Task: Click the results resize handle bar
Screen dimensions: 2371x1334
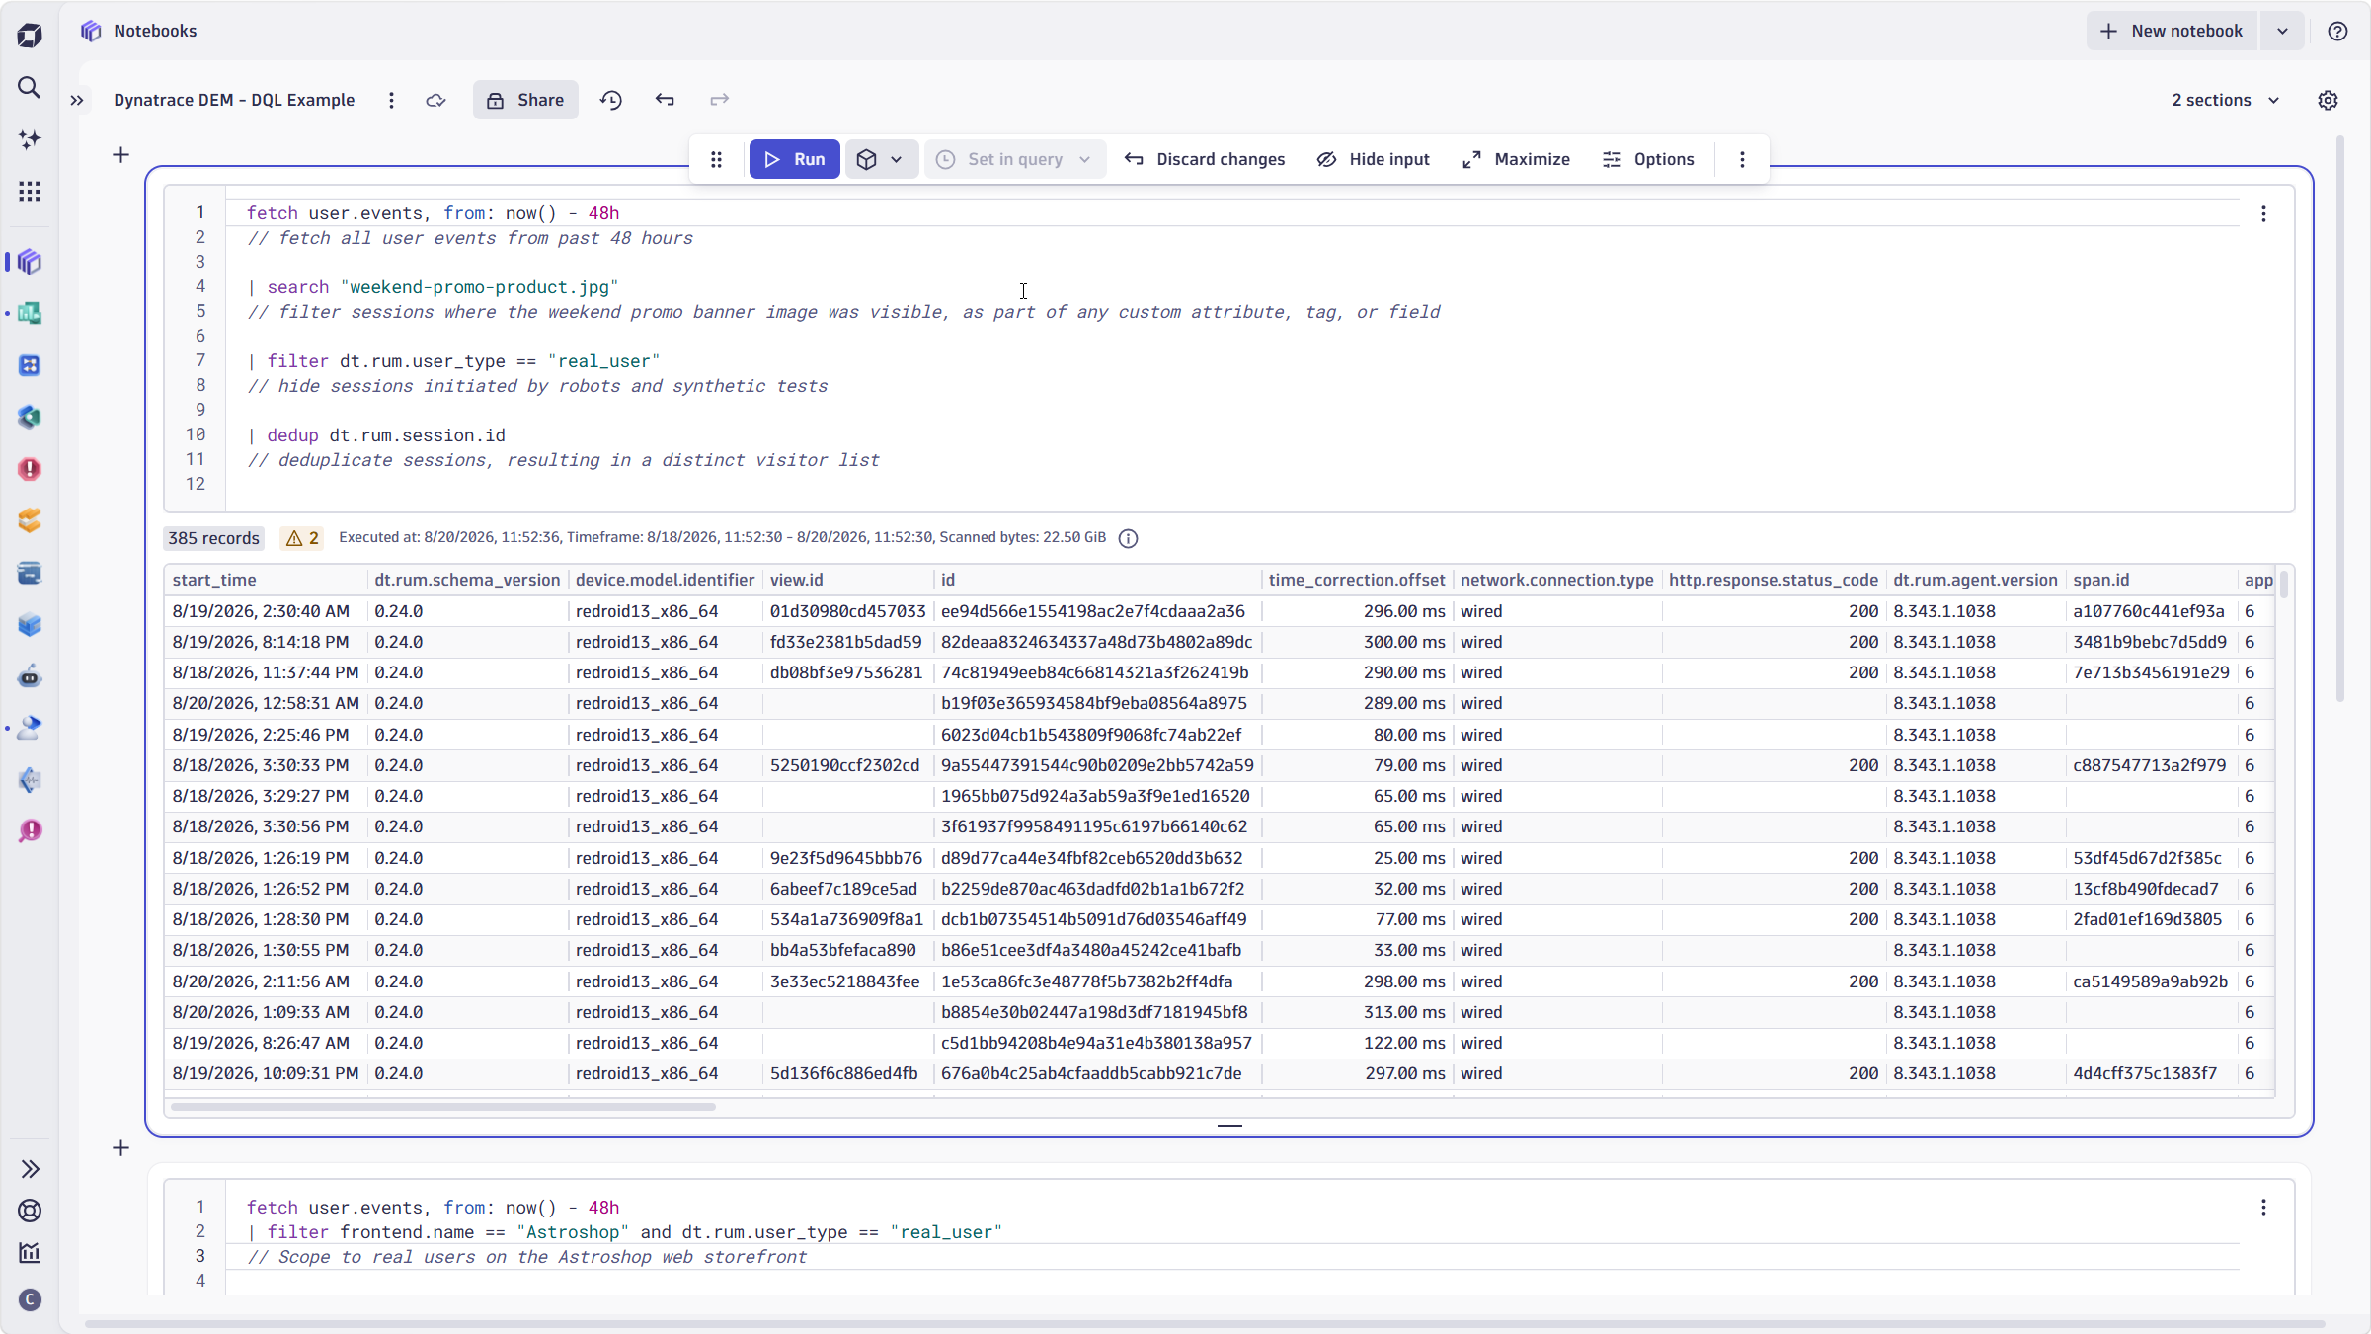Action: point(1229,1125)
